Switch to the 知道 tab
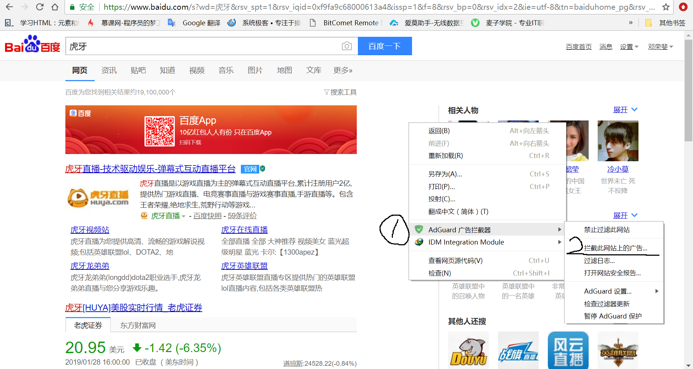This screenshot has height=369, width=693. click(168, 70)
